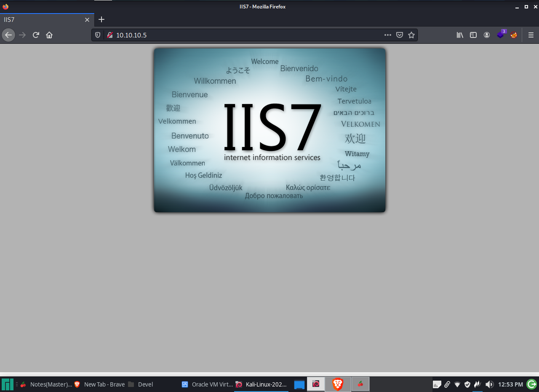Click the green logout session icon

[532, 384]
